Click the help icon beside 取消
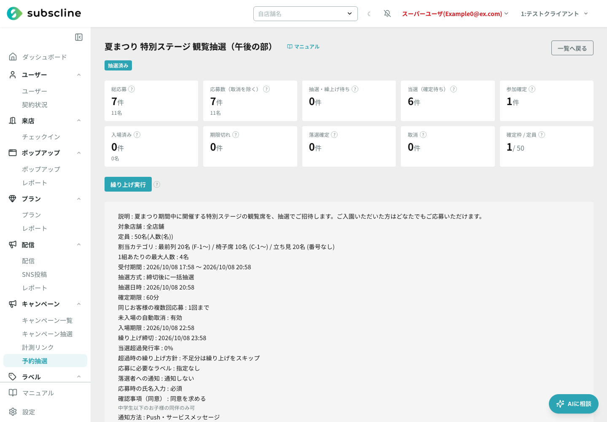This screenshot has width=607, height=422. (x=423, y=135)
